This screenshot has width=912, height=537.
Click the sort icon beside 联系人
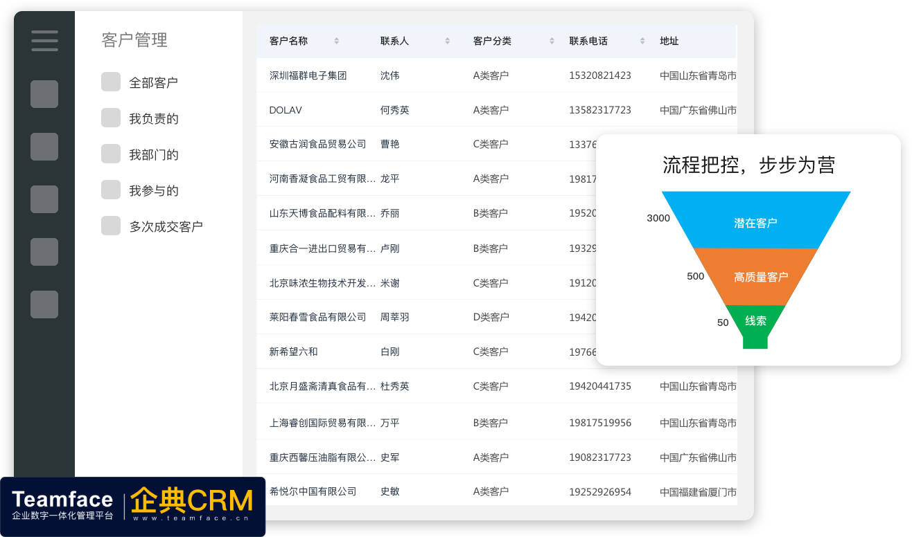[447, 41]
